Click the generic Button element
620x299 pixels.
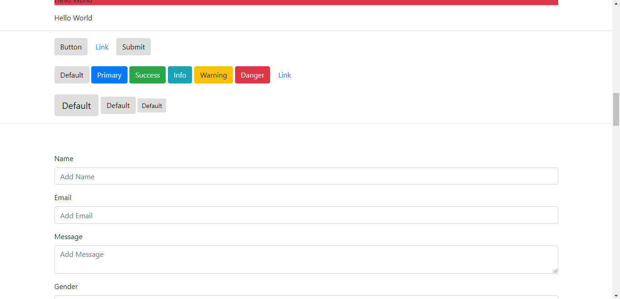(71, 47)
